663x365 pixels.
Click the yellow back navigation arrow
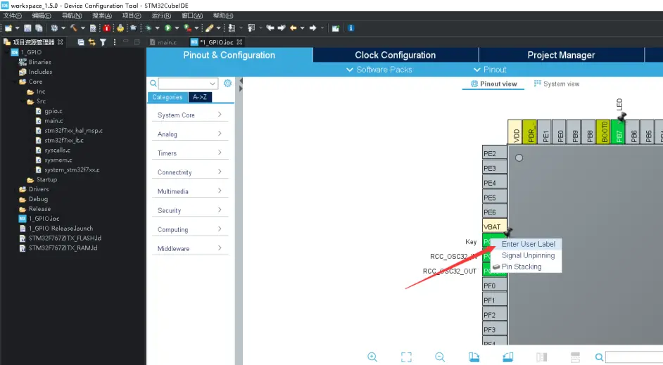pos(293,28)
